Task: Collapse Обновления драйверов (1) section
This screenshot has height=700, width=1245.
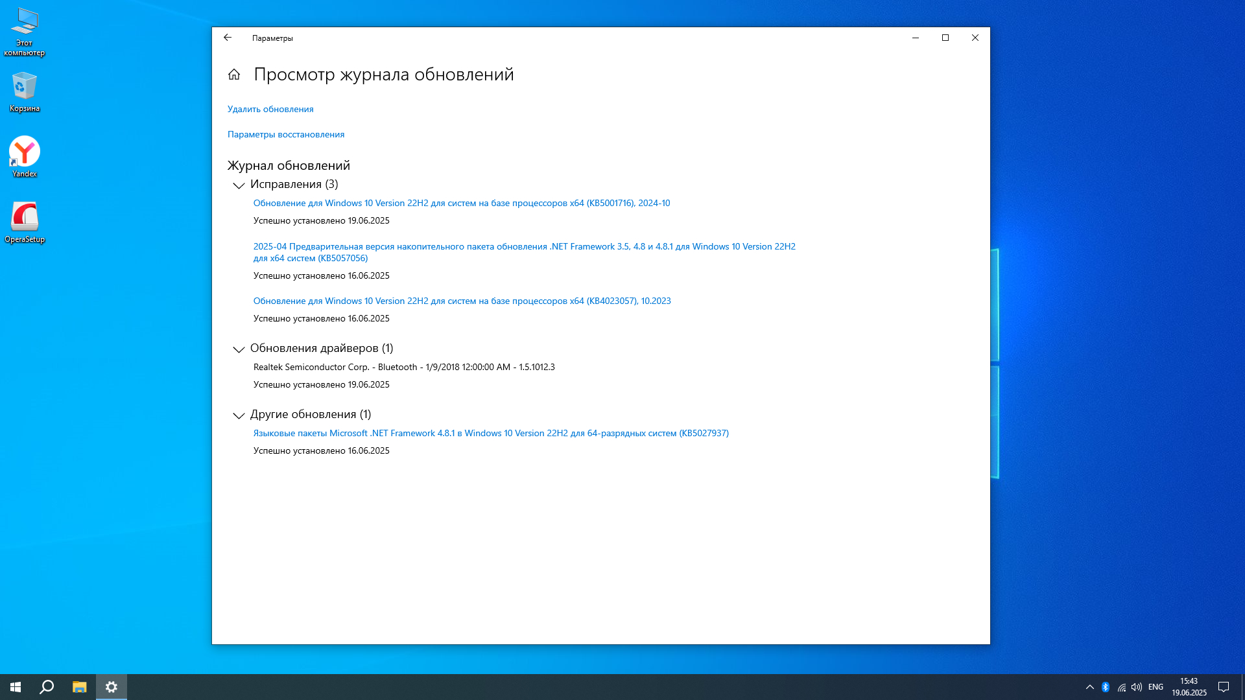Action: click(x=239, y=349)
